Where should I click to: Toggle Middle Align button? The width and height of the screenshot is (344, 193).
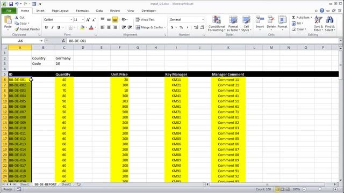[x=109, y=19]
